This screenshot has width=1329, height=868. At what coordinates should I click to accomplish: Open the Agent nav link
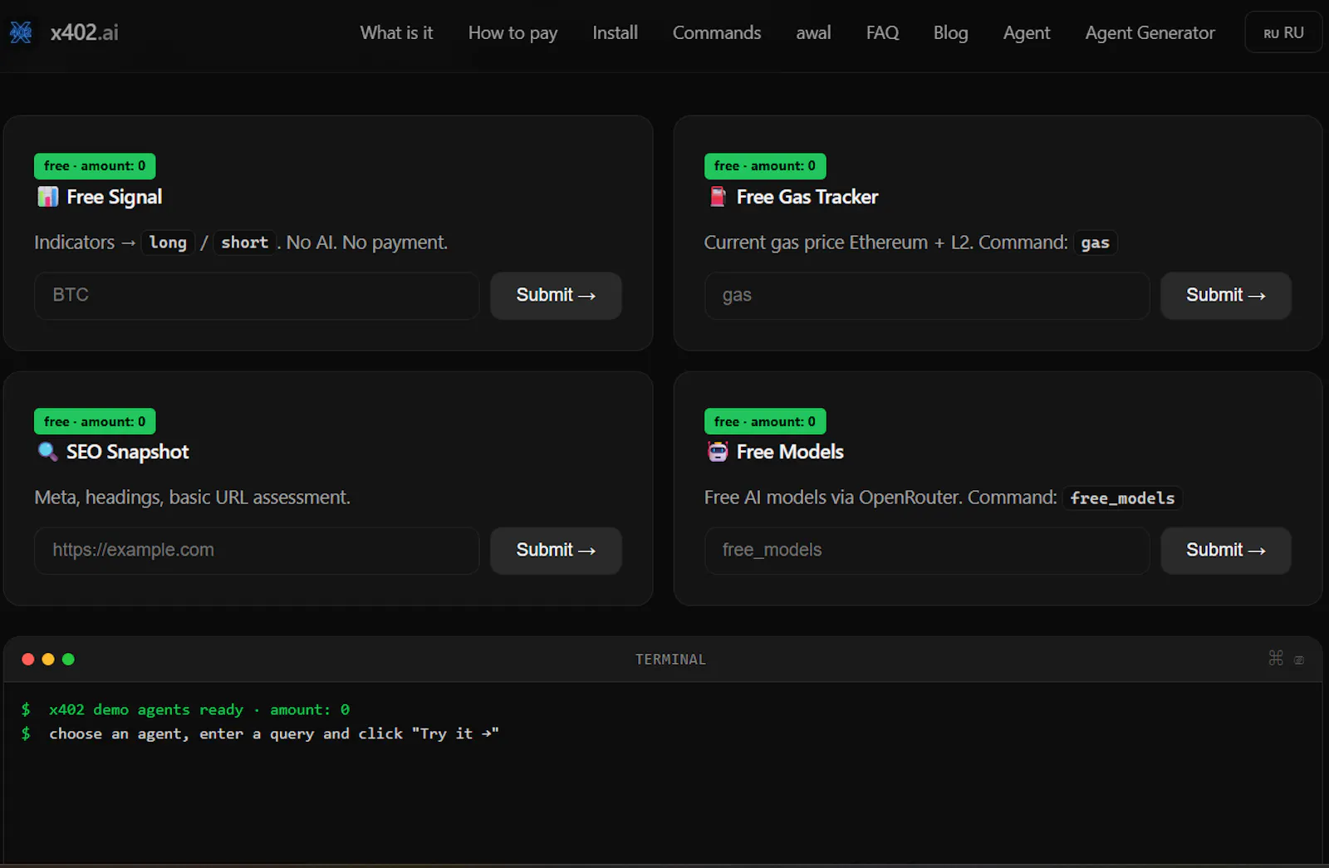click(x=1027, y=32)
